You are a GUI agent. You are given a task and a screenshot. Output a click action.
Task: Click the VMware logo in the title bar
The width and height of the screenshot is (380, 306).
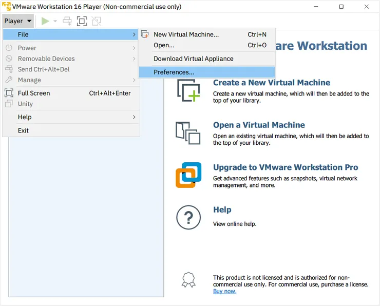tap(6, 7)
